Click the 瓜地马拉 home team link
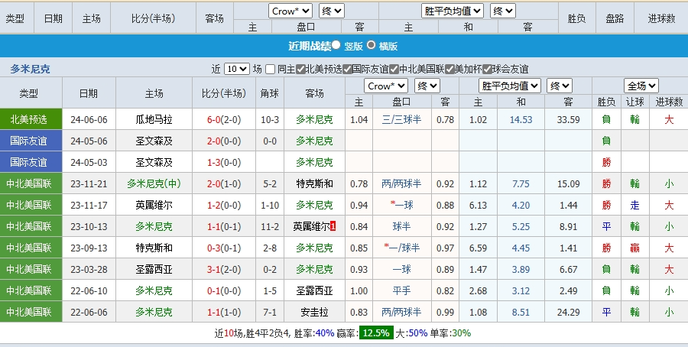 154,119
